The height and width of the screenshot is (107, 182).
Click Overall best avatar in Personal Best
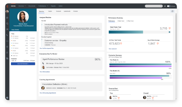(145, 97)
